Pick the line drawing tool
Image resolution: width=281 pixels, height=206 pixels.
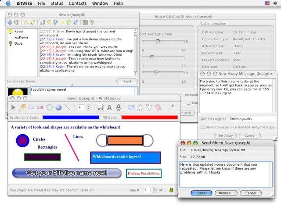(68, 107)
